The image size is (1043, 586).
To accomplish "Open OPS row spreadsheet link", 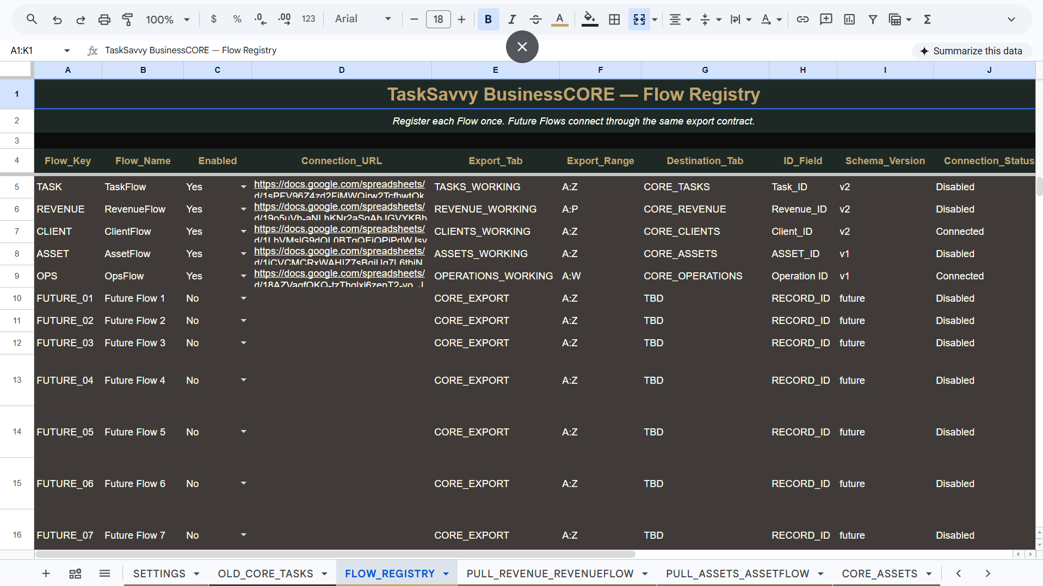I will point(340,273).
